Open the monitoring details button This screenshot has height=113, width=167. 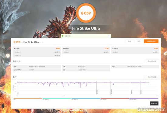pos(152,77)
